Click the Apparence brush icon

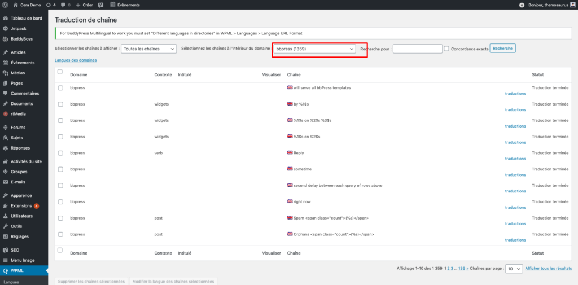click(x=5, y=195)
